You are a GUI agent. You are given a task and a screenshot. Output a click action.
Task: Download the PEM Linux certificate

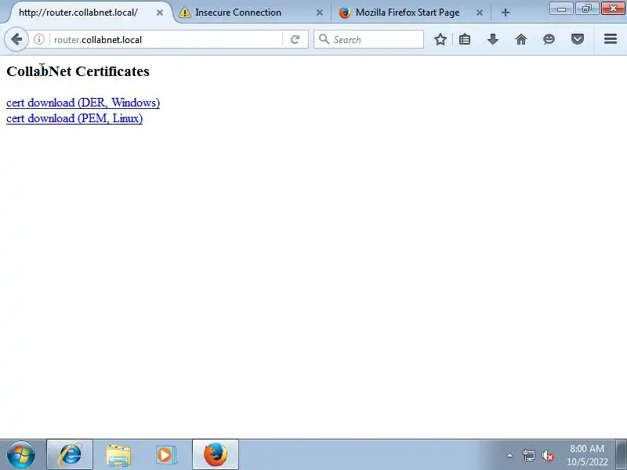pos(74,118)
